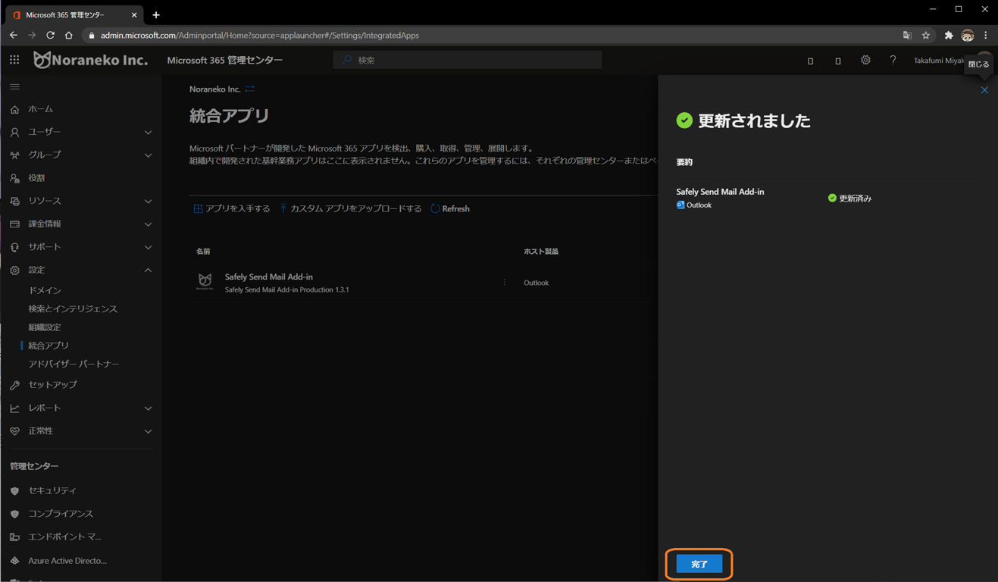
Task: Click the ホスト製品 column header
Action: click(x=541, y=252)
